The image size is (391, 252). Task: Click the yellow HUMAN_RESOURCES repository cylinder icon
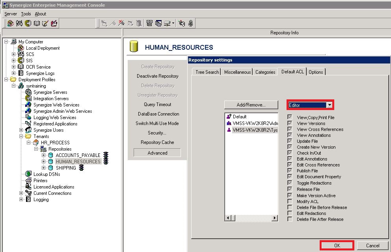click(x=134, y=47)
